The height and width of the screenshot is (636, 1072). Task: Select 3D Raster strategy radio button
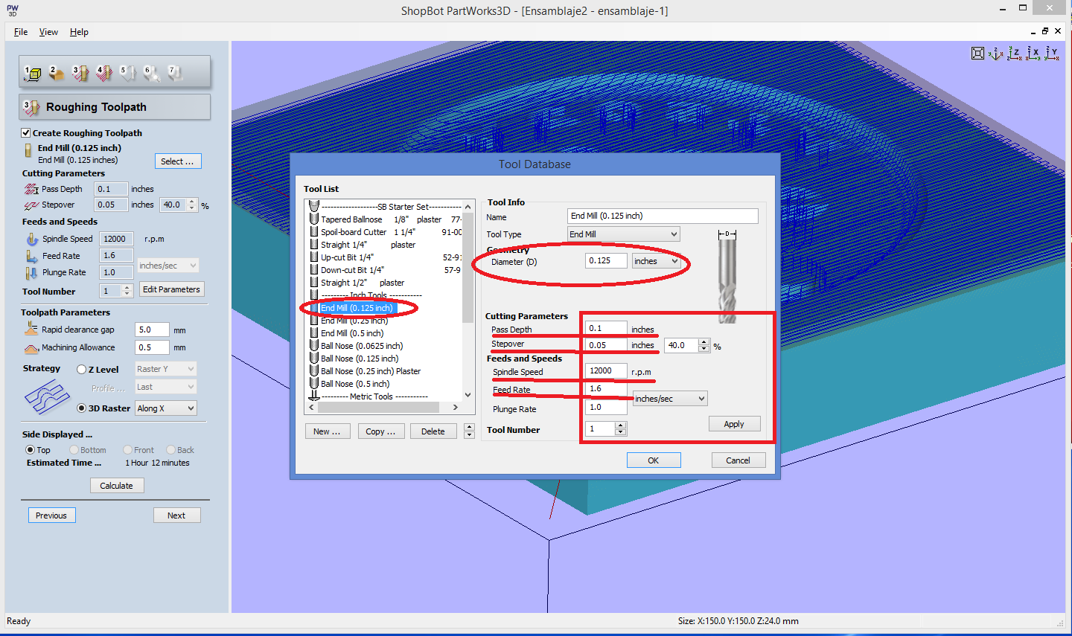(82, 408)
